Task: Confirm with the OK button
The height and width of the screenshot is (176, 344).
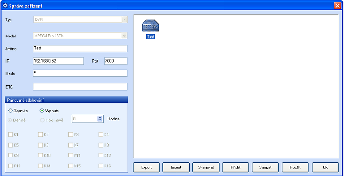Action: (325, 167)
